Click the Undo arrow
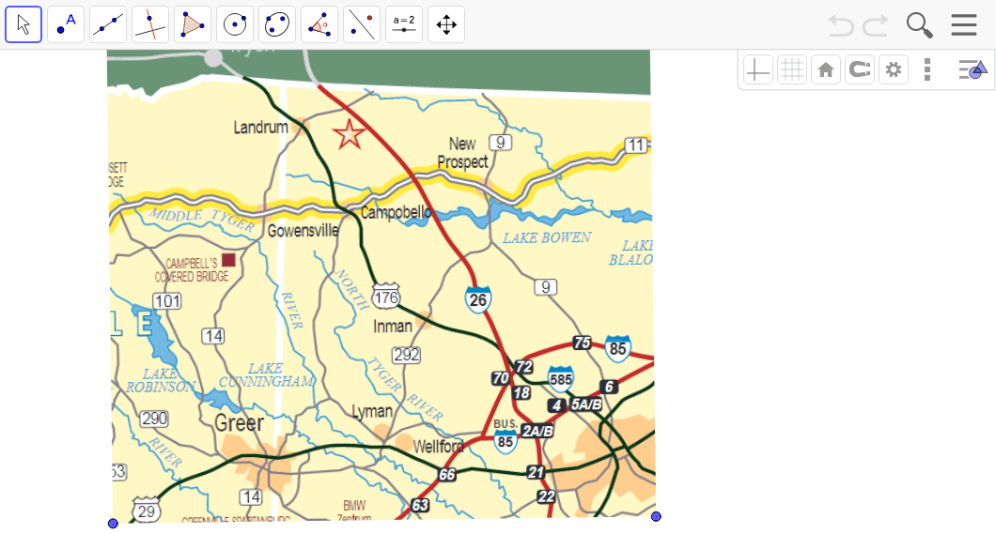The image size is (996, 534). (842, 25)
